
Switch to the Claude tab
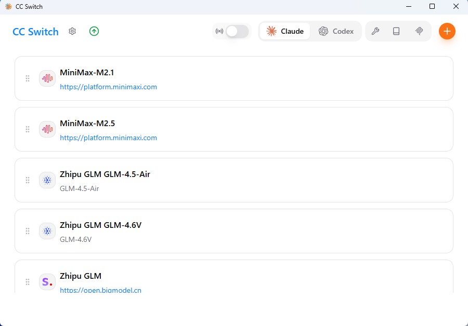pyautogui.click(x=285, y=31)
